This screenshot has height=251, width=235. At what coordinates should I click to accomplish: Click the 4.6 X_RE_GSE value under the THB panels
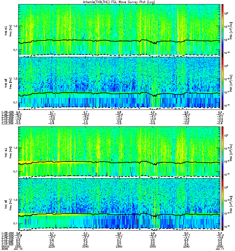click(x=18, y=112)
